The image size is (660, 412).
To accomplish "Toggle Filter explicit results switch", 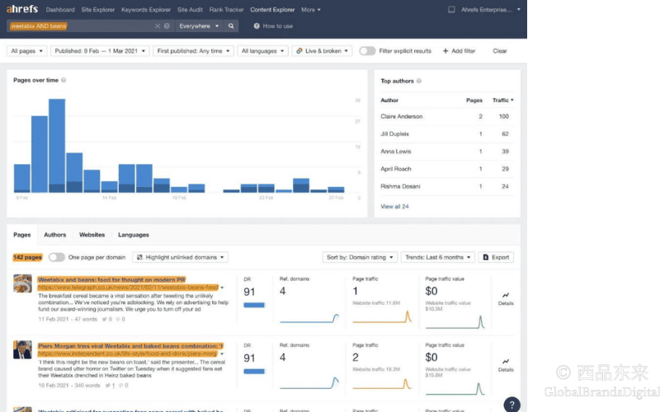I will 367,51.
